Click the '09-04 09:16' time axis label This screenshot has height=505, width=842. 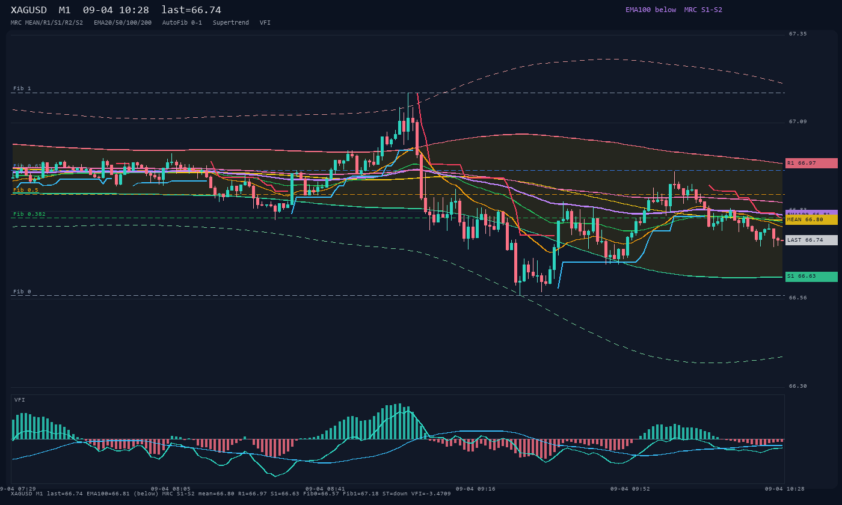(476, 489)
